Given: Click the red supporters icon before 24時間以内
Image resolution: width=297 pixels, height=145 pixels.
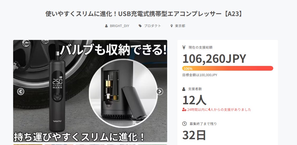Looking at the screenshot, I should click(184, 110).
